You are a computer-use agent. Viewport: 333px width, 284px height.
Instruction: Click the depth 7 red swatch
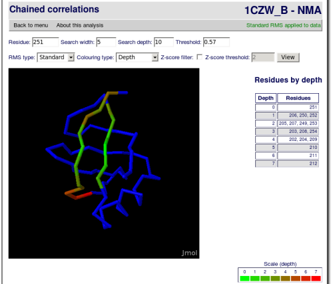[316, 279]
